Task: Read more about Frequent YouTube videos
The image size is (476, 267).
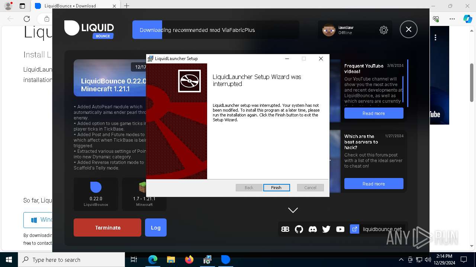Action: (x=374, y=113)
